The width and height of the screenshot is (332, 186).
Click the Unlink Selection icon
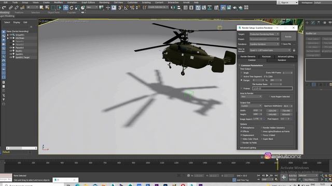click(16, 8)
